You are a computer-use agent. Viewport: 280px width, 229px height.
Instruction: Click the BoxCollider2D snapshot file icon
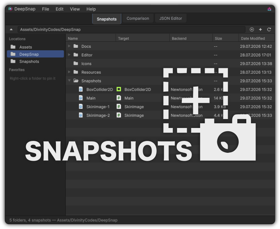[81, 89]
